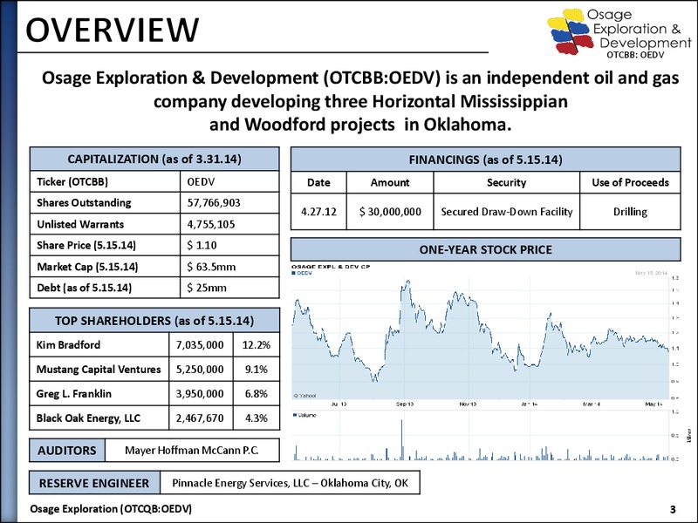Click the 7,035,000 share count cell

(201, 344)
